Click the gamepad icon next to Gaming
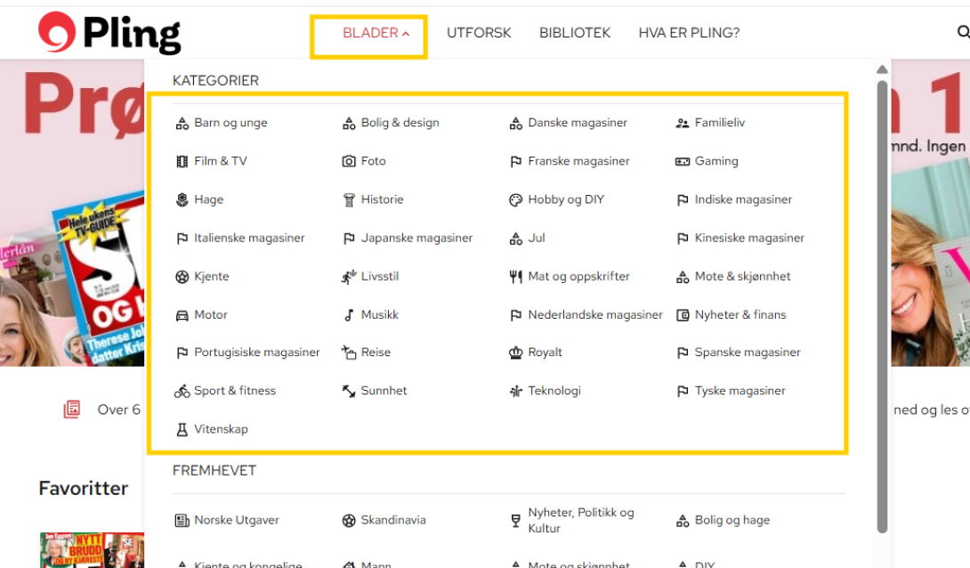Screen dimensions: 970x568 point(683,161)
